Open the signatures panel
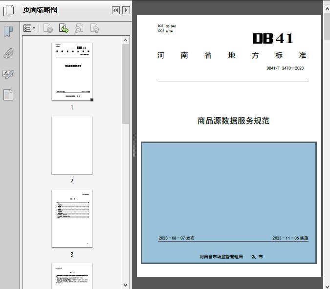This screenshot has width=330, height=289. point(8,74)
